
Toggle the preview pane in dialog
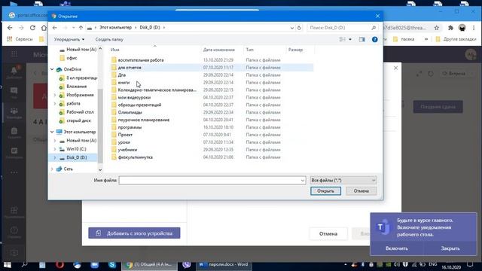361,39
